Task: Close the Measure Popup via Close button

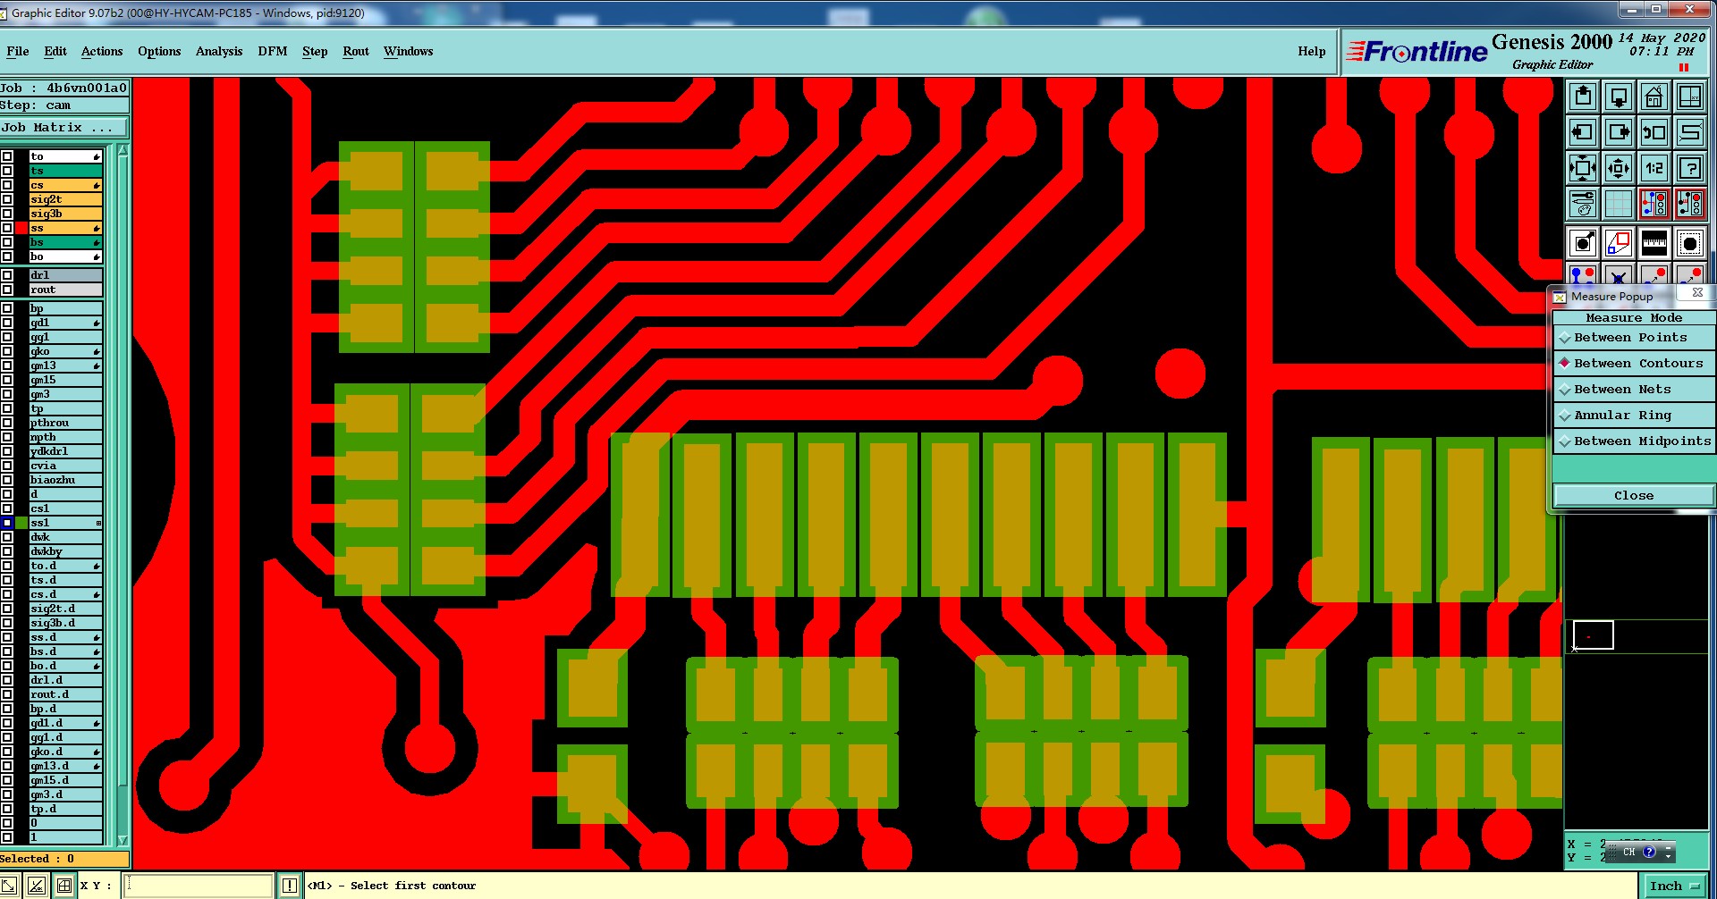Action: click(x=1634, y=495)
